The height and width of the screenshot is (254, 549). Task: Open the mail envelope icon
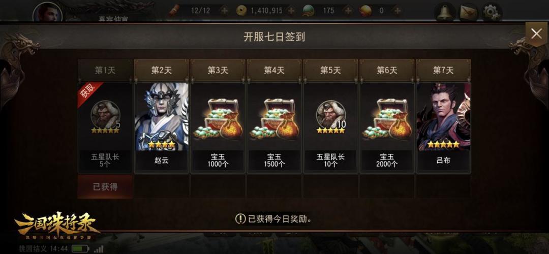(469, 13)
